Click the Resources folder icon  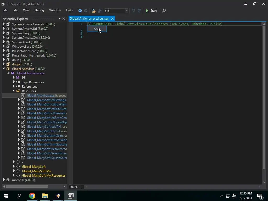[x=18, y=91]
